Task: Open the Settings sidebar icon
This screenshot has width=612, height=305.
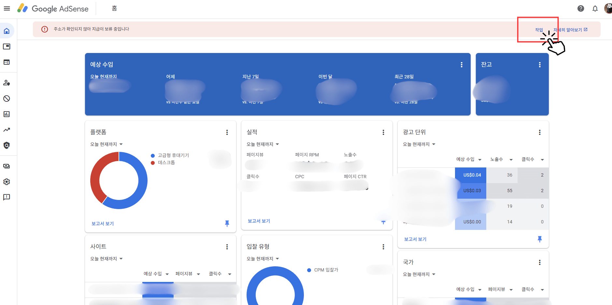Action: tap(7, 181)
